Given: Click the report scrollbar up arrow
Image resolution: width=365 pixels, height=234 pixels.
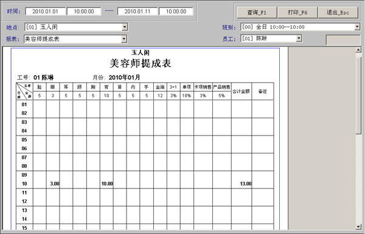Looking at the screenshot, I should (358, 50).
